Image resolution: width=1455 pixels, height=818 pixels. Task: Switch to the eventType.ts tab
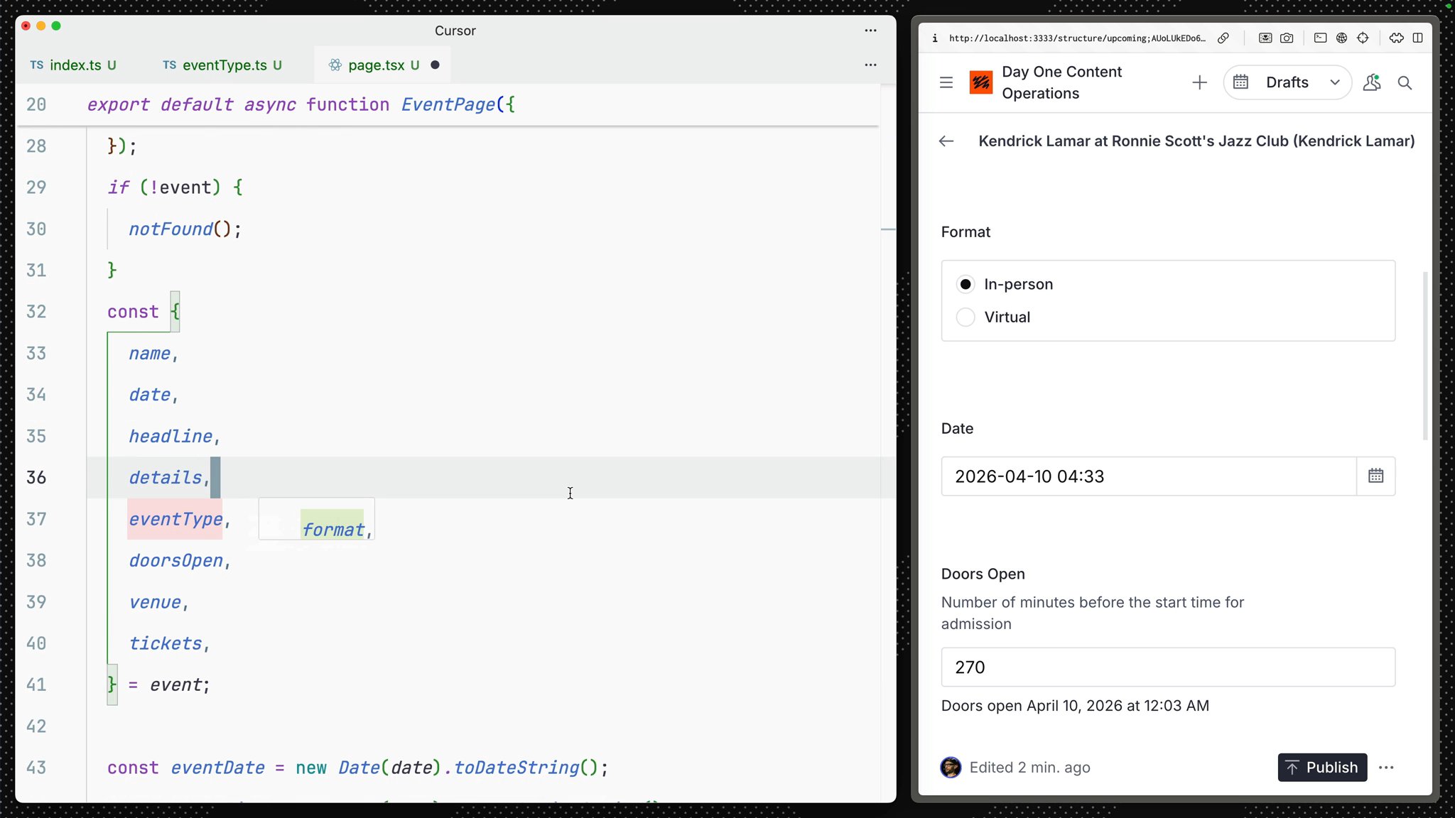[223, 65]
